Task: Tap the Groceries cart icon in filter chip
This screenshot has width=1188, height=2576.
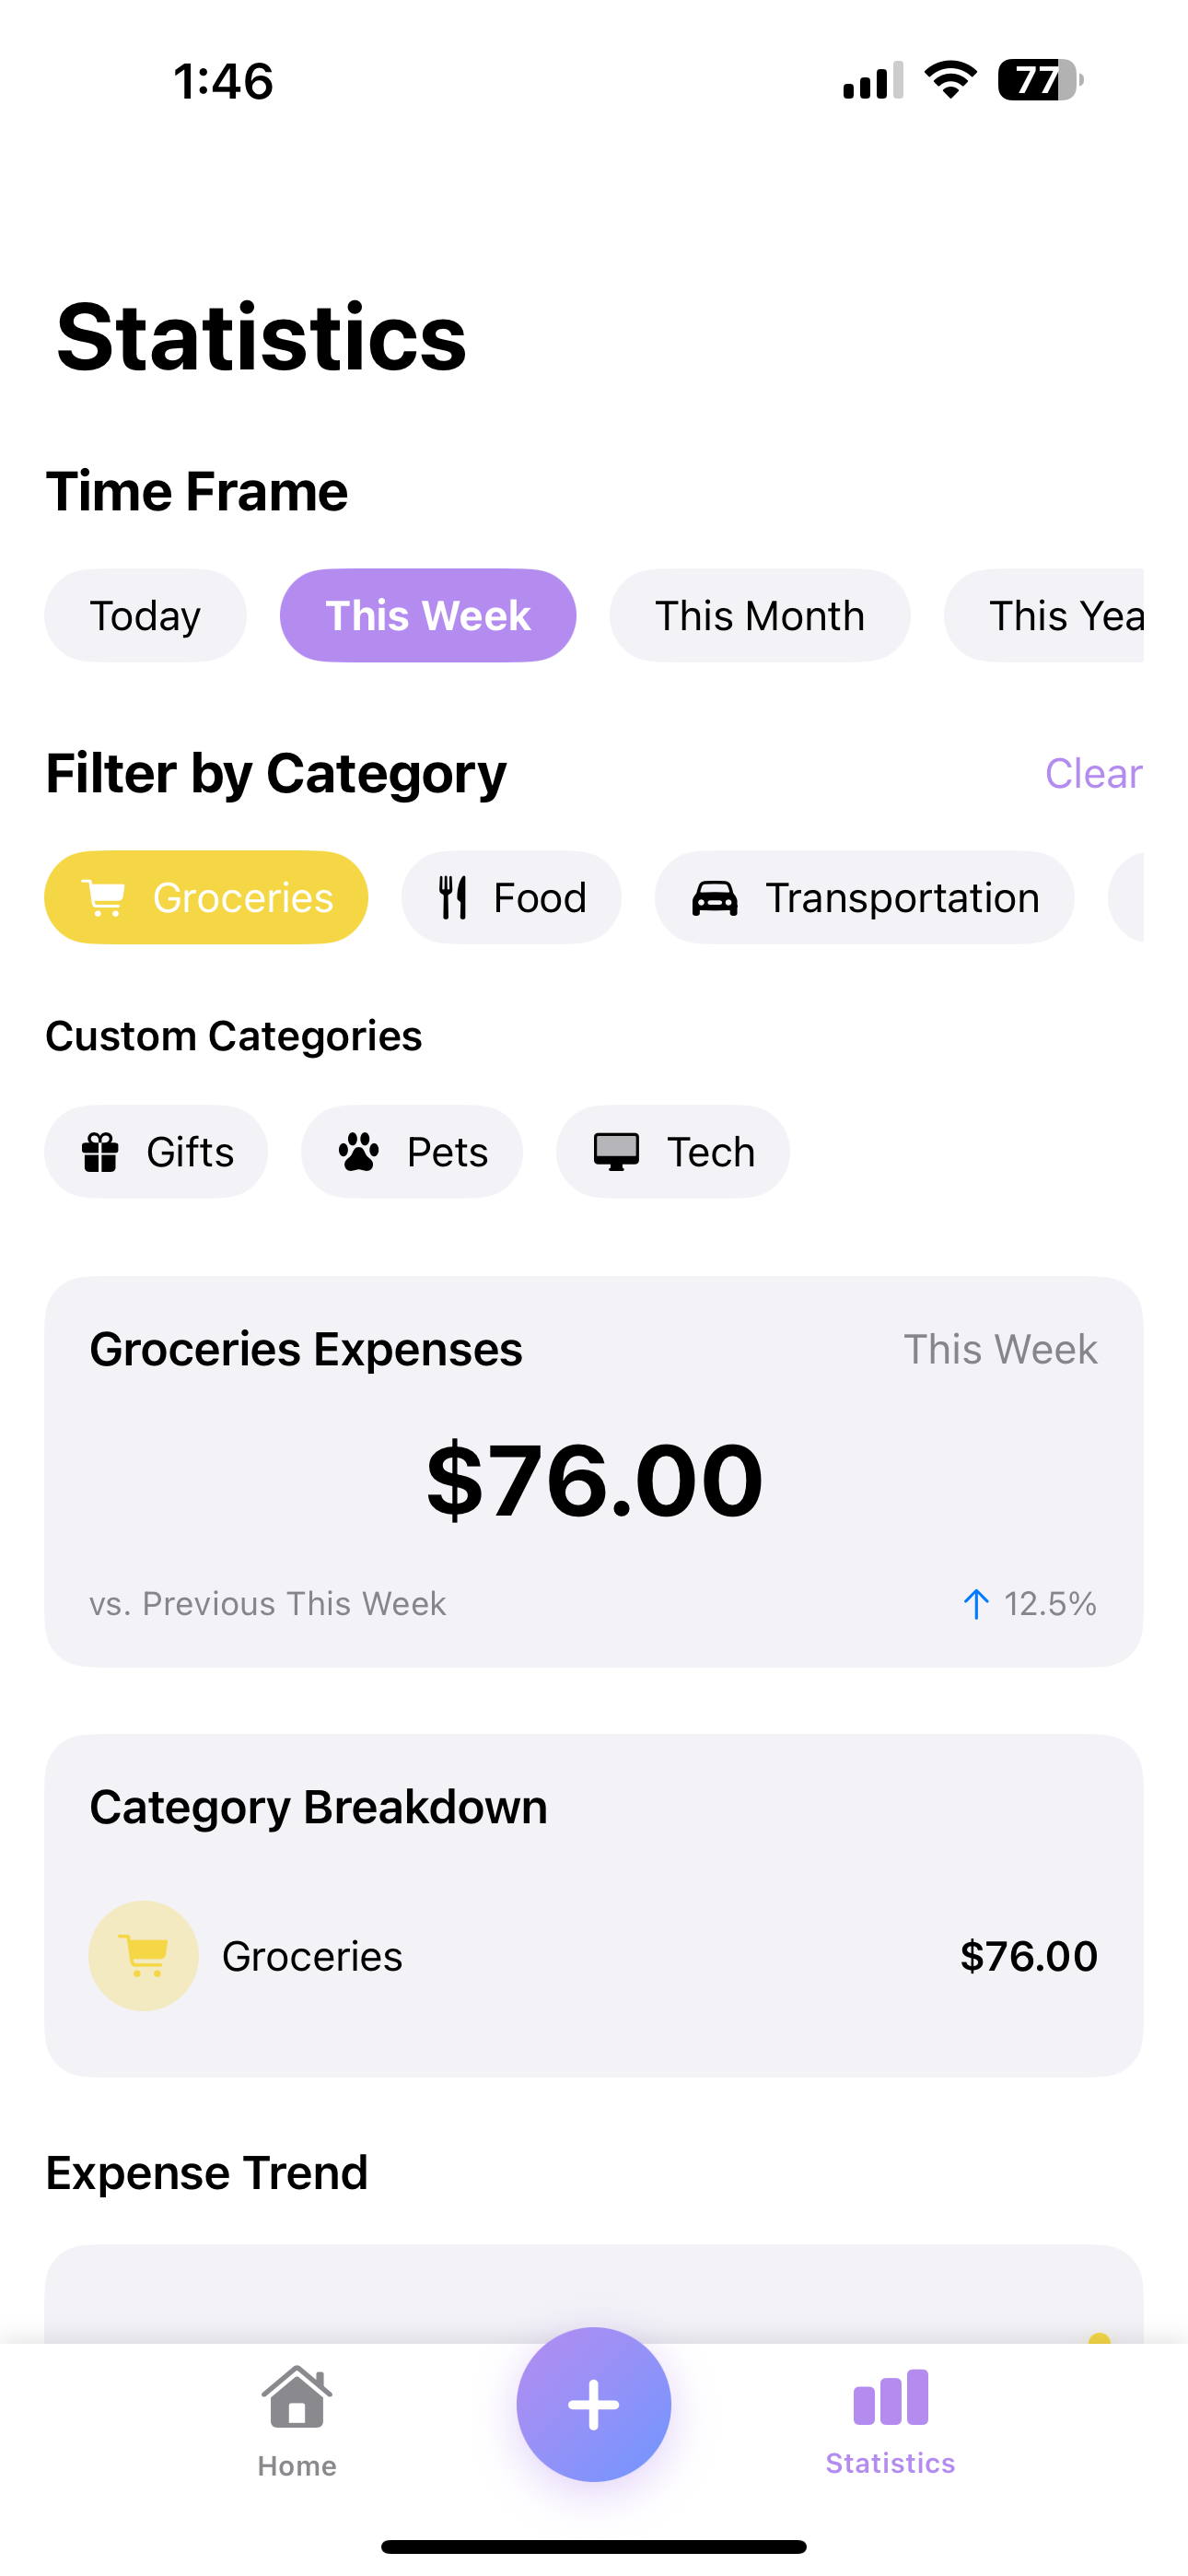Action: click(x=103, y=898)
